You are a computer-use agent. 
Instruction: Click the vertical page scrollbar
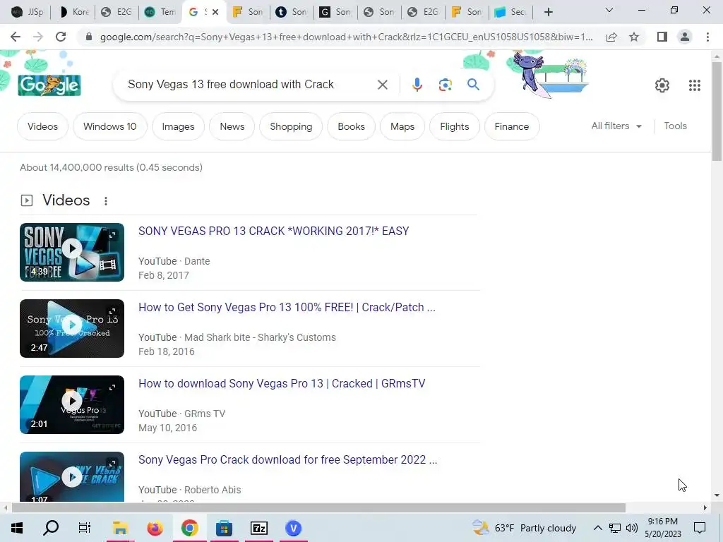717,111
